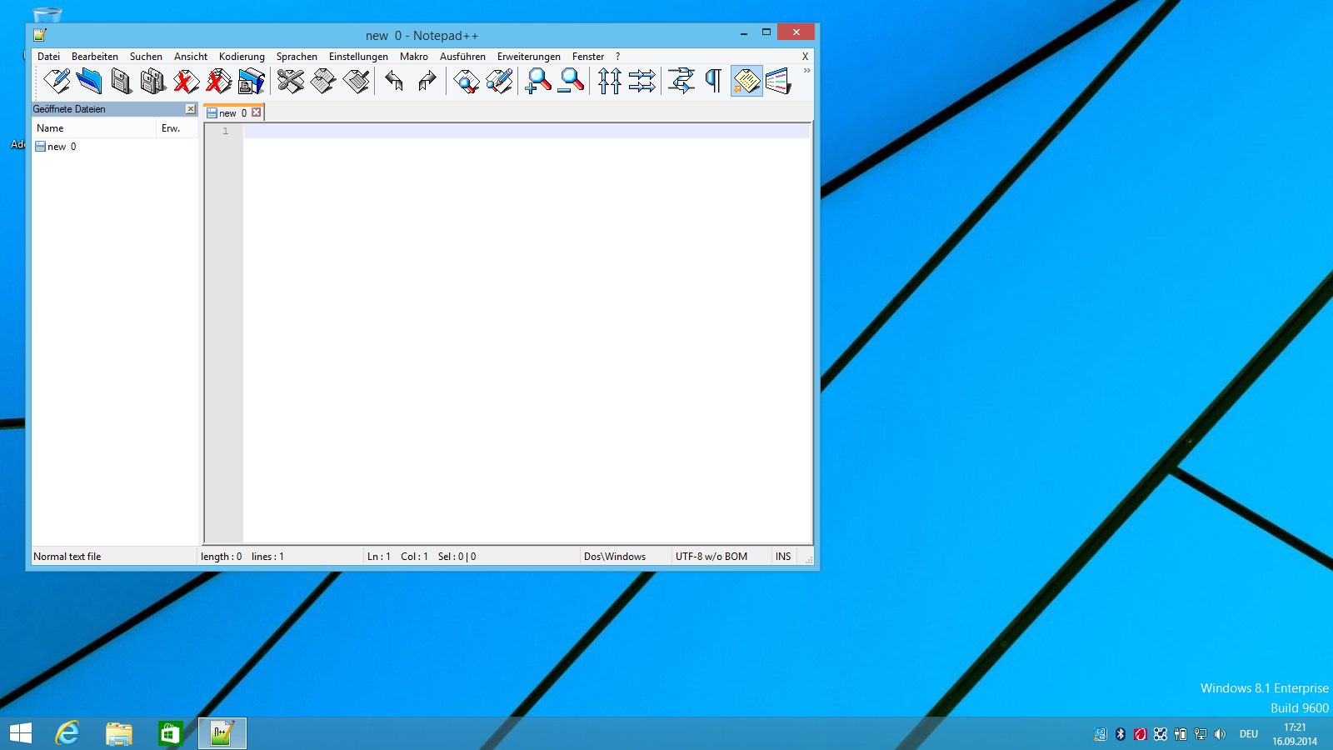Toggle show all characters pilcrow icon
This screenshot has height=750, width=1333.
(714, 81)
